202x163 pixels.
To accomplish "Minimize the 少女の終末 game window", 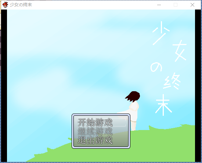I will (x=159, y=5).
